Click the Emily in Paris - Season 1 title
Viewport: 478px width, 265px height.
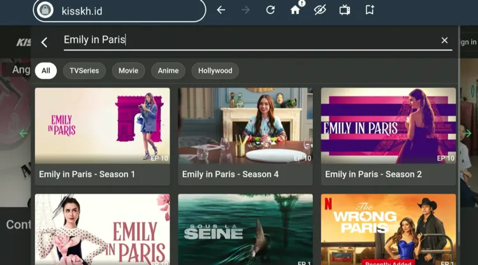point(87,175)
